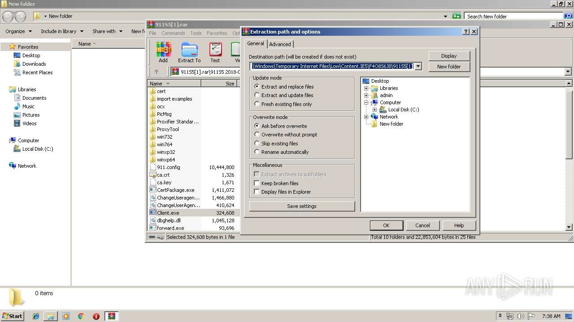
Task: Select Client.exe in archive file list
Action: (x=168, y=213)
